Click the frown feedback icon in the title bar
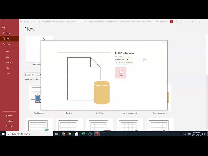The image size is (208, 156). (x=181, y=22)
